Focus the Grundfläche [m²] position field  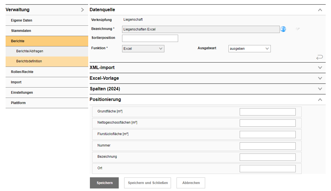tap(267, 112)
